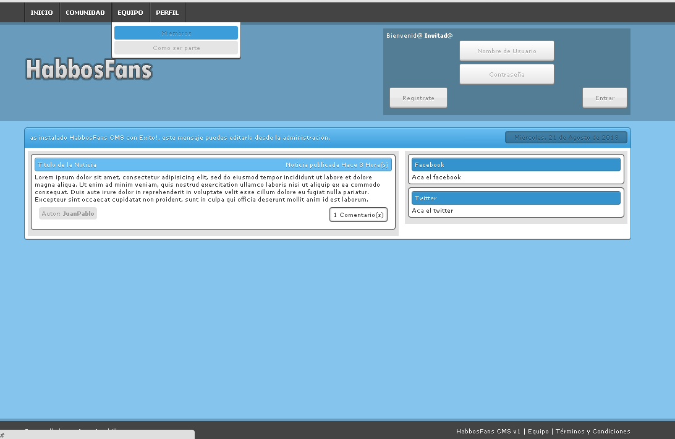Viewport: 675px width, 439px height.
Task: Select Como ser parte submenu entry
Action: click(x=176, y=48)
